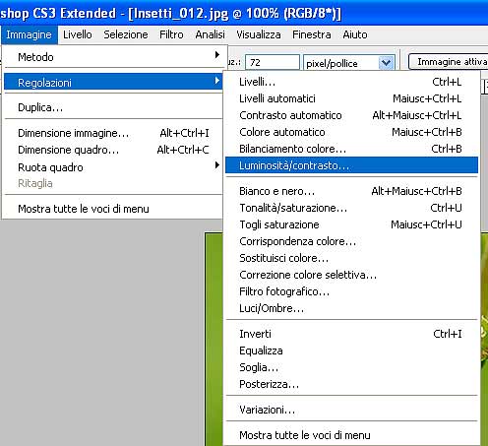Screen dimensions: 488x446
Task: Open Dimensione quadro... dialog
Action: click(113, 150)
